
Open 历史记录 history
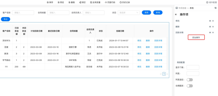125,2
